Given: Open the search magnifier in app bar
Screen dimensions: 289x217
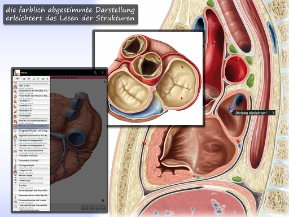Looking at the screenshot, I should coord(95,73).
